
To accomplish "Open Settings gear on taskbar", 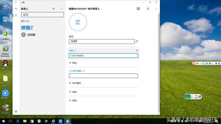I will pos(46,121).
